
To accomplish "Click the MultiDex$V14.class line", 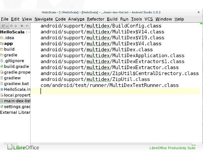I will pyautogui.click(x=102, y=32).
